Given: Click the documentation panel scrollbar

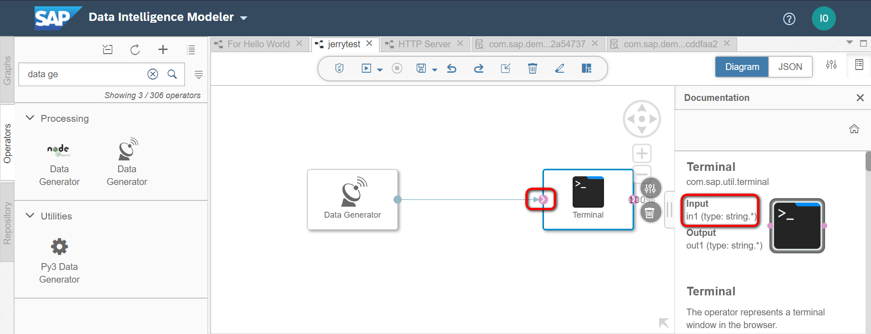Looking at the screenshot, I should (868, 161).
